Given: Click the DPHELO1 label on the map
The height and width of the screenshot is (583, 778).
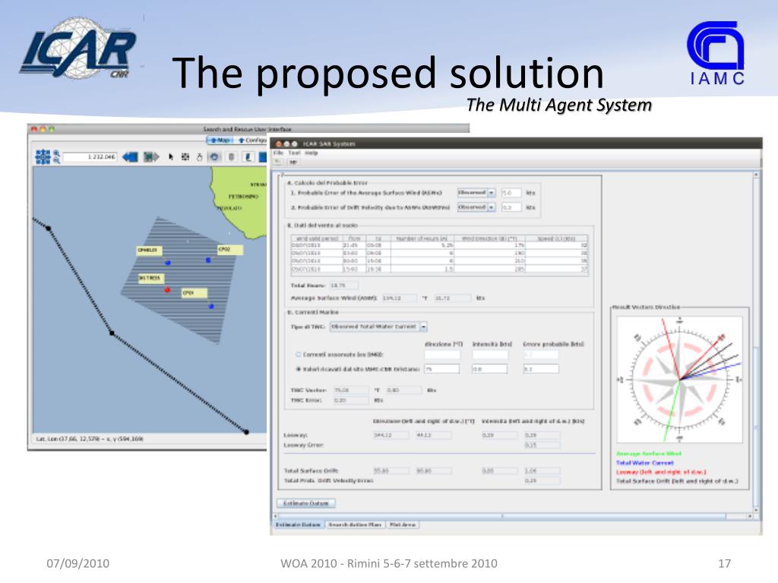Looking at the screenshot, I should [x=149, y=251].
